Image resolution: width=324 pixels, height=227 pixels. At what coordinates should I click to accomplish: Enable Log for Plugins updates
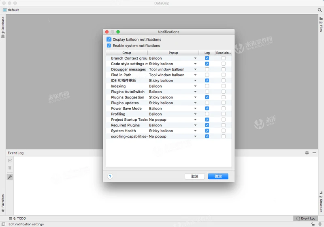coord(207,103)
